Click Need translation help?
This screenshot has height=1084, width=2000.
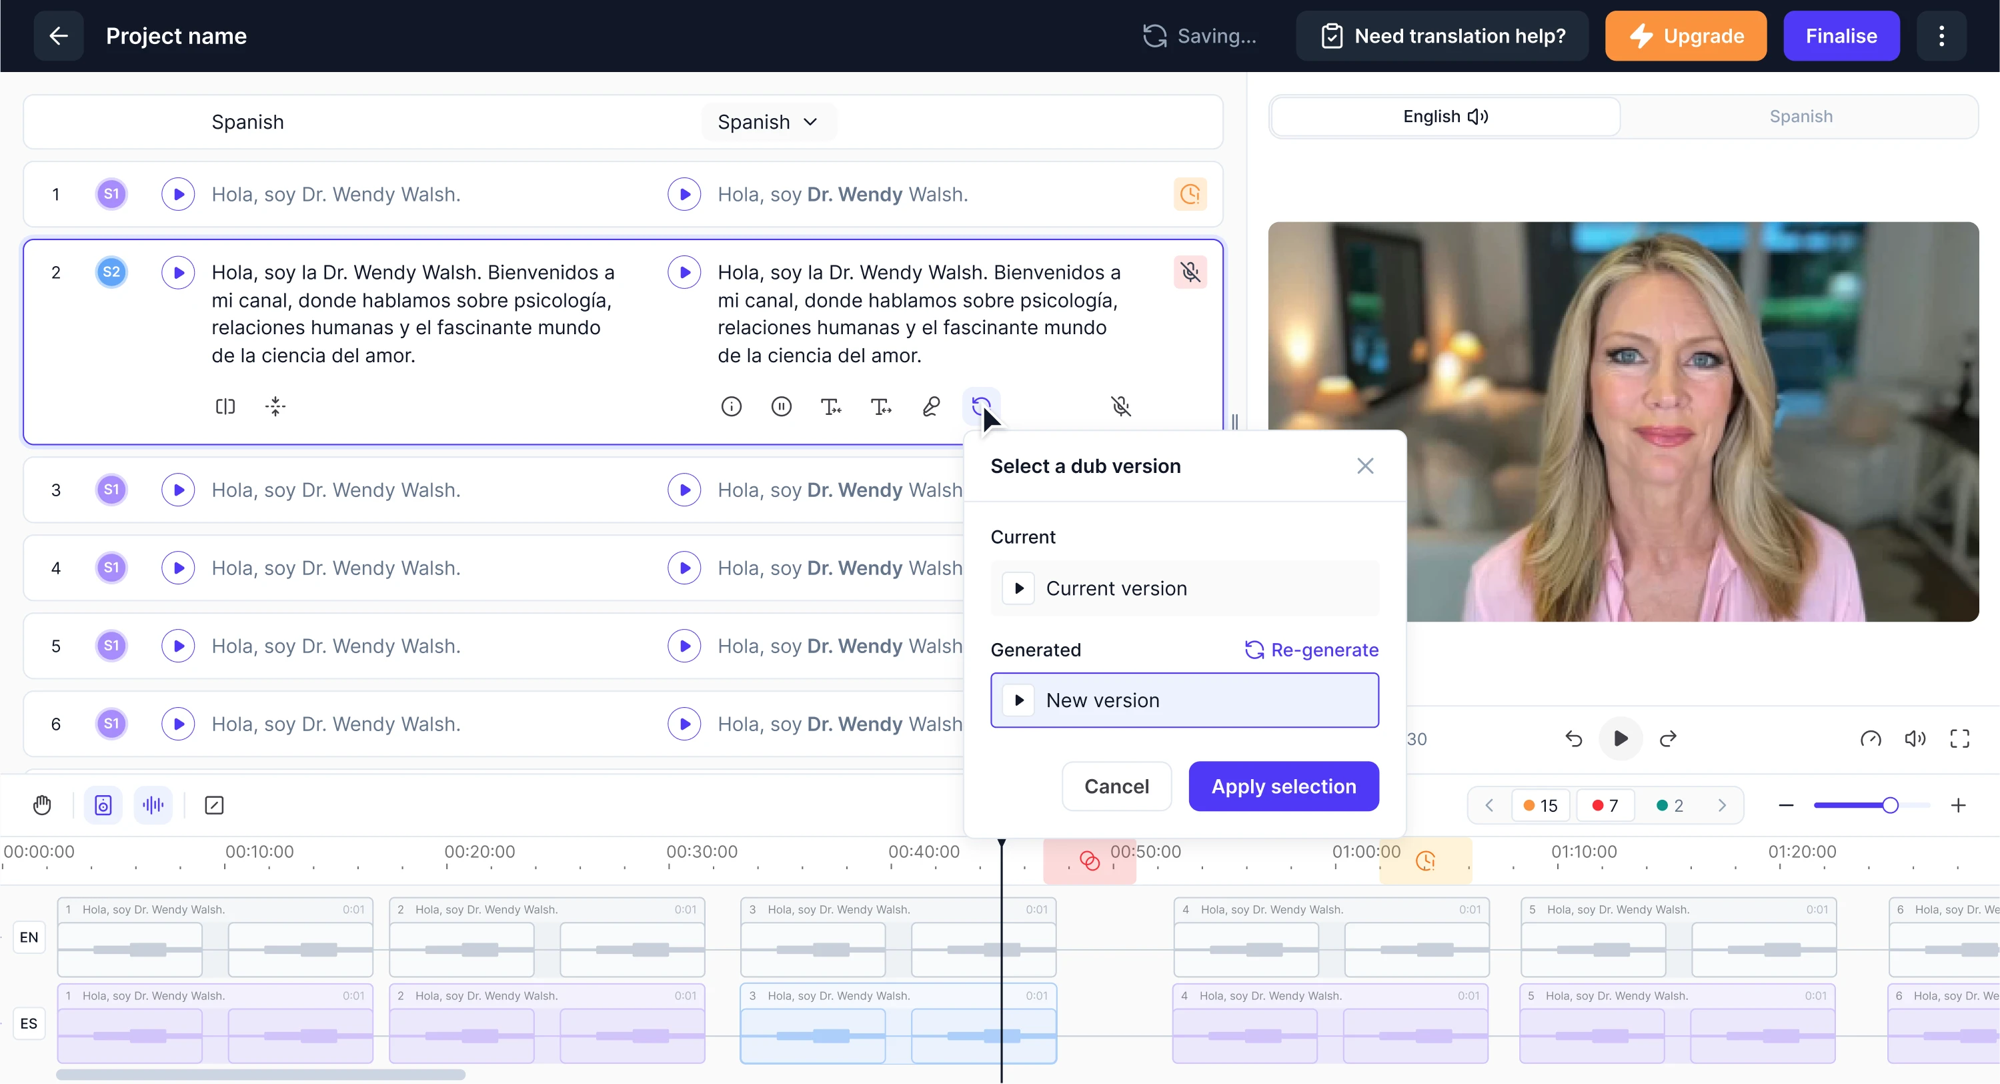coord(1442,36)
